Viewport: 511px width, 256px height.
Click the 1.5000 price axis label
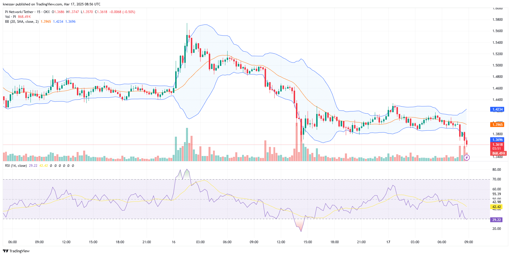click(x=498, y=65)
